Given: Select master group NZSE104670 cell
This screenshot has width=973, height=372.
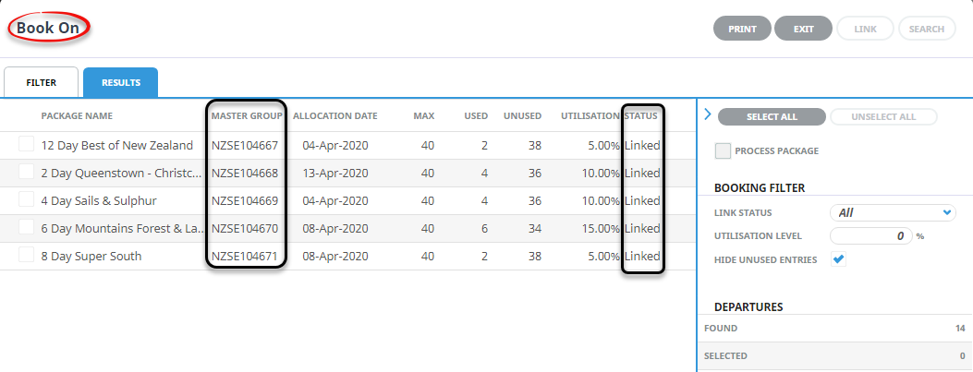Looking at the screenshot, I should (245, 228).
